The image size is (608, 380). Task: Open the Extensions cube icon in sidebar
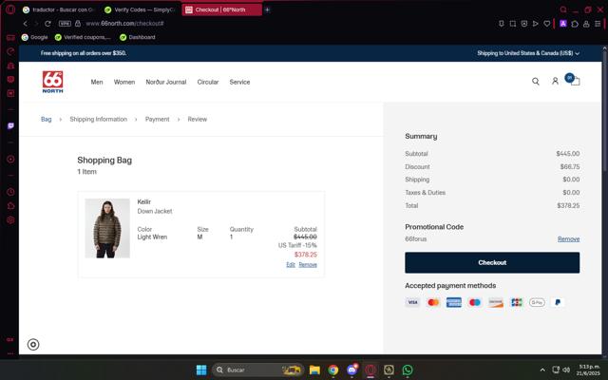[x=10, y=206]
